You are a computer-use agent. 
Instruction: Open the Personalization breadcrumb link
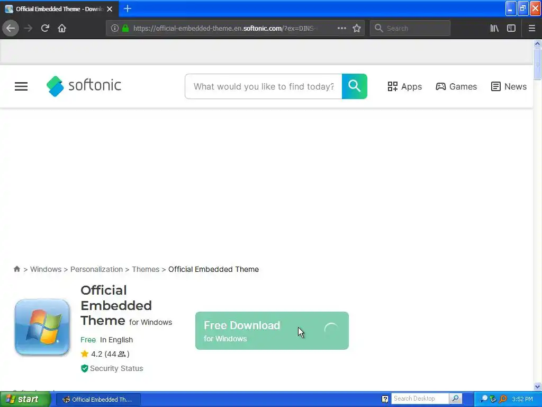tap(96, 269)
